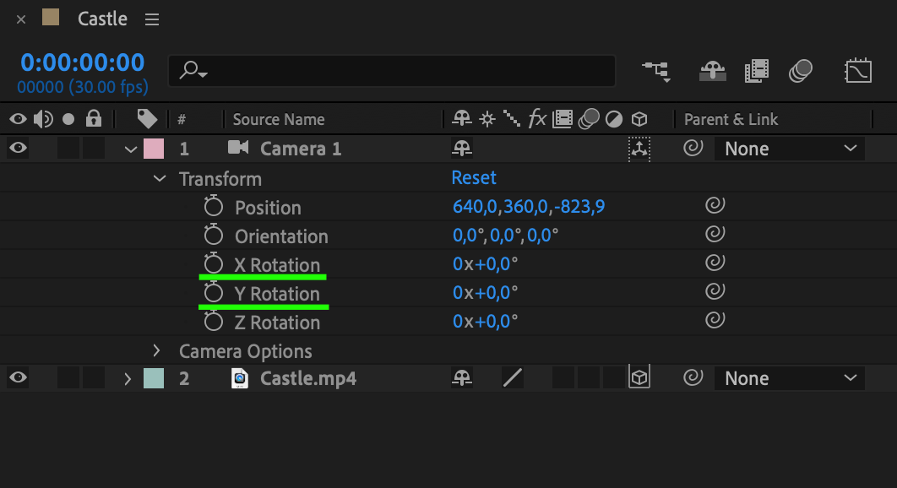897x488 pixels.
Task: Open the Graph Editor
Action: coord(858,71)
